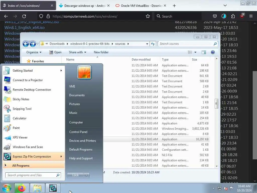This screenshot has height=193, width=257.
Task: Open Windows Explorer taskbar icon
Action: point(37,188)
